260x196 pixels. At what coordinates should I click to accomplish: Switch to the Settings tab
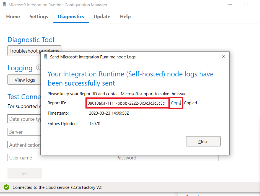pos(39,17)
